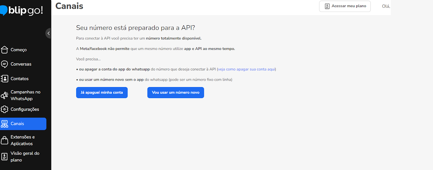Click the Meta/facebook não permite text
Viewport: 433px width, 170px height.
pos(105,49)
